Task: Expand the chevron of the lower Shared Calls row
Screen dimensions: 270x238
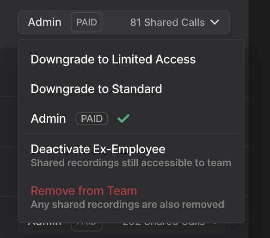Action: pyautogui.click(x=215, y=224)
